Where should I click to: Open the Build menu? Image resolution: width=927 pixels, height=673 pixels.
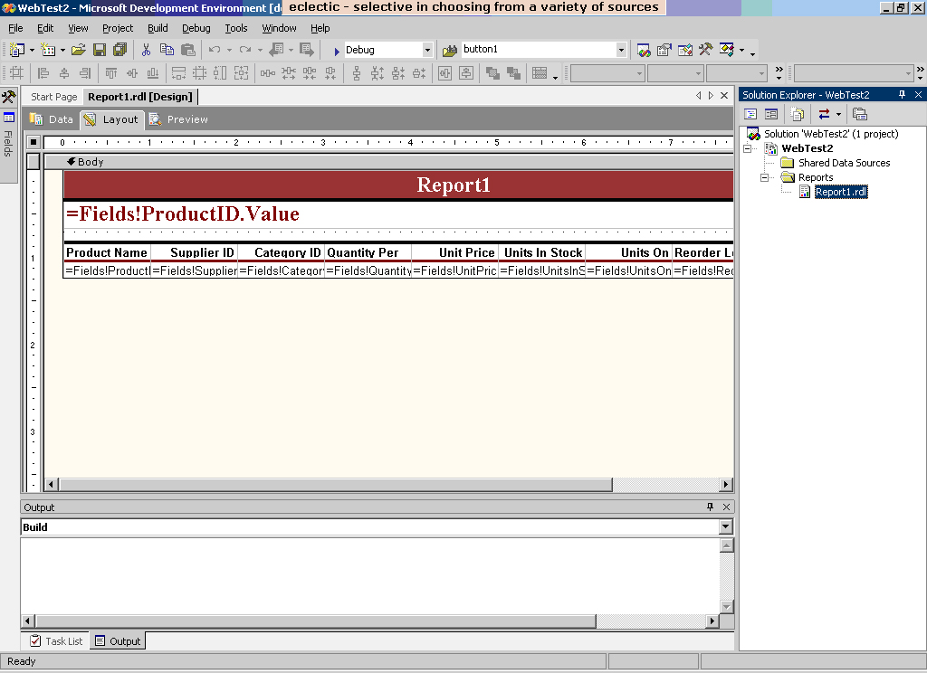click(x=158, y=28)
